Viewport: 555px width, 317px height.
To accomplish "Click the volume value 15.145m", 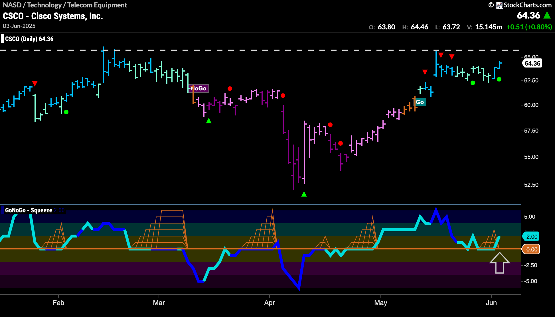I will click(489, 27).
